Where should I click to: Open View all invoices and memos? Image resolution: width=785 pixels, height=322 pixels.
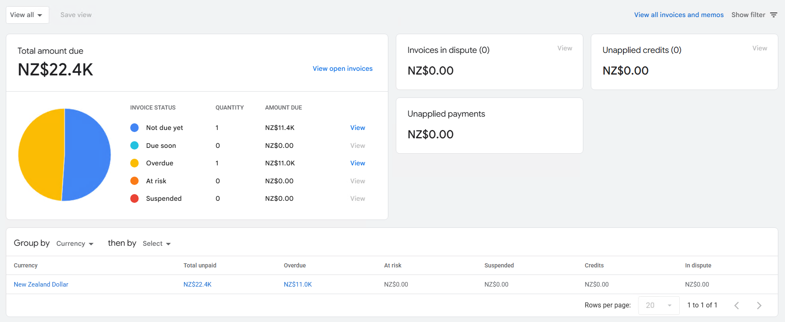tap(679, 15)
